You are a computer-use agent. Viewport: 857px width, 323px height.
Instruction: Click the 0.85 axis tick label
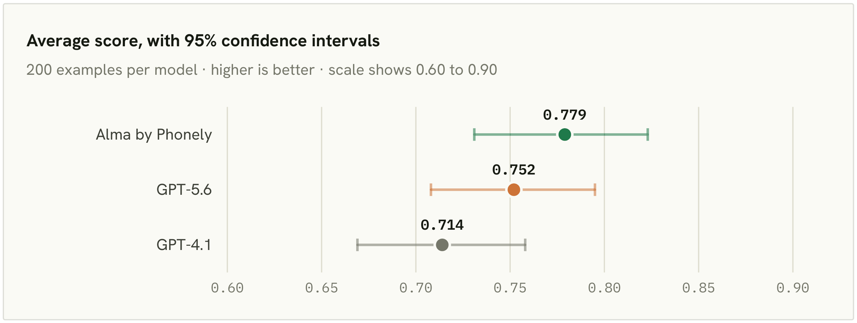[699, 288]
